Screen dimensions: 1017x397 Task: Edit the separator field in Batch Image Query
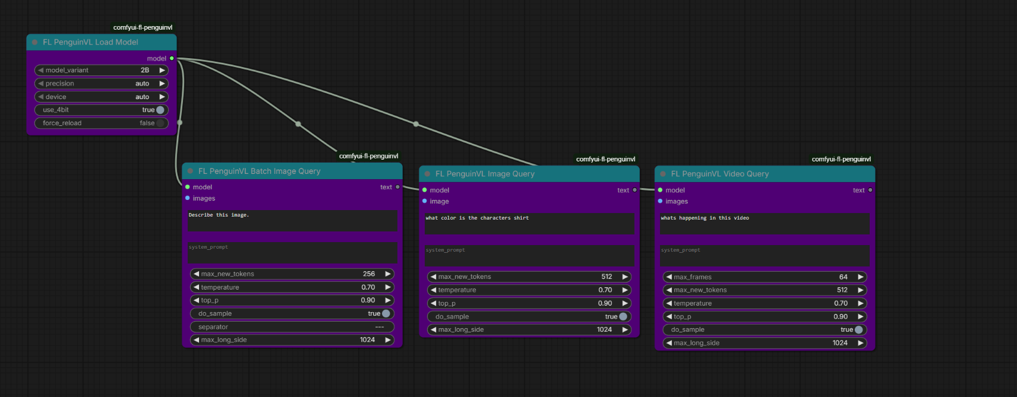click(292, 327)
